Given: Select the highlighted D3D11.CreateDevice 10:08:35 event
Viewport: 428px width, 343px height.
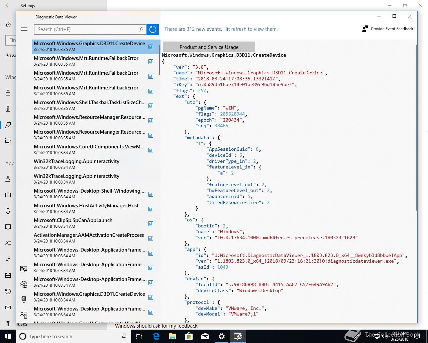Looking at the screenshot, I should (96, 47).
